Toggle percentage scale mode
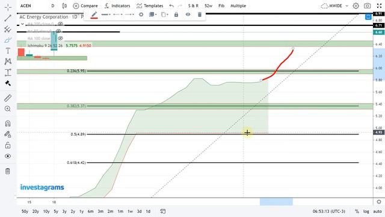Screen dimensions: 385x217 tap(357, 212)
